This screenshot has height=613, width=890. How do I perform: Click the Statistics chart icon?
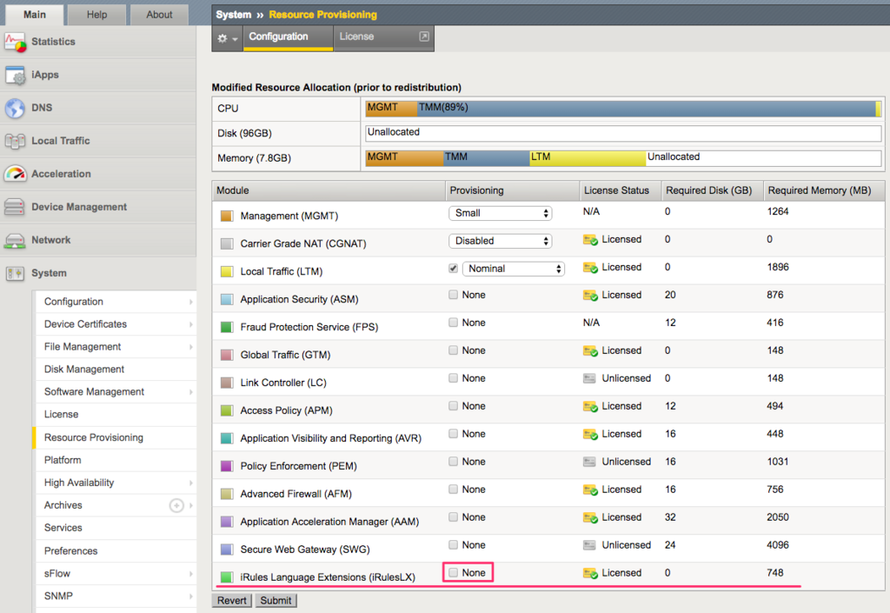tap(16, 42)
